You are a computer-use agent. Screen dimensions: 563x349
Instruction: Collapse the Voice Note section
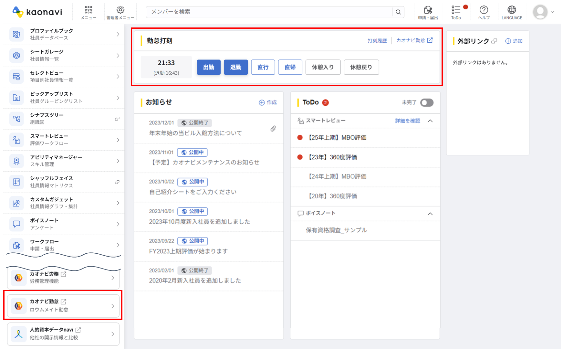pyautogui.click(x=430, y=214)
